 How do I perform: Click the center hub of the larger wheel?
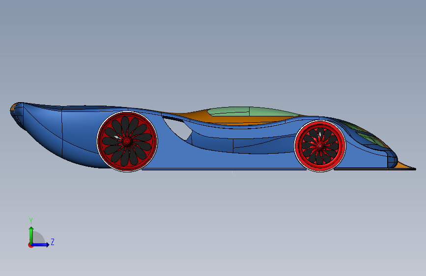[127, 141]
